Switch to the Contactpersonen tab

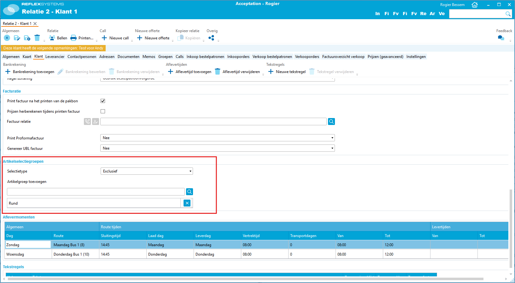tap(82, 57)
